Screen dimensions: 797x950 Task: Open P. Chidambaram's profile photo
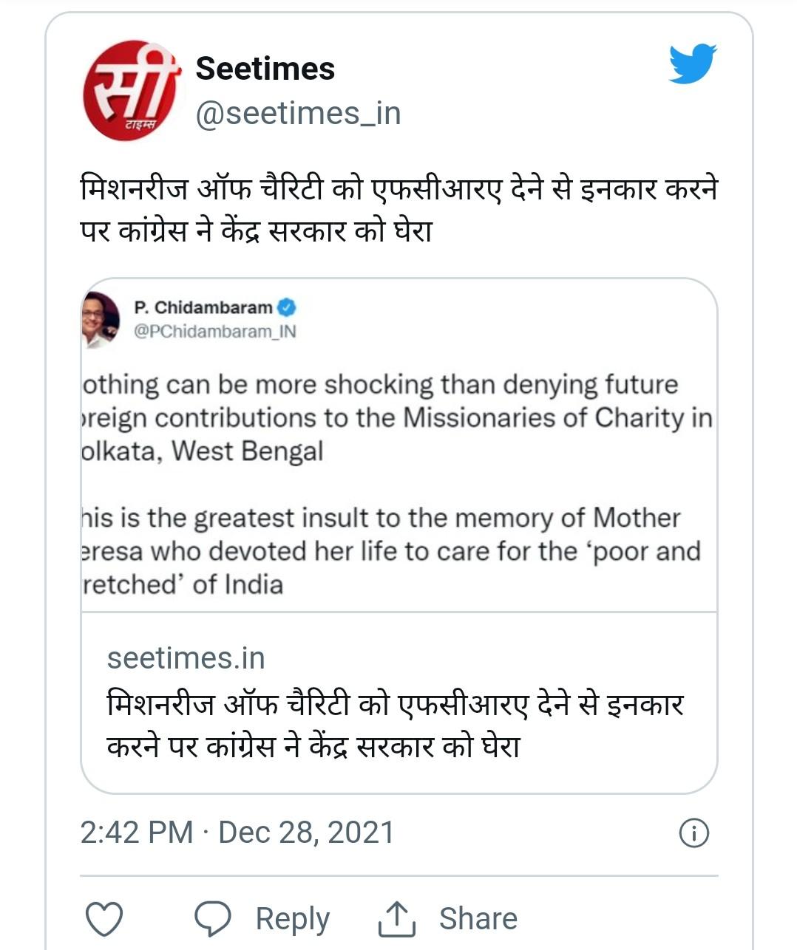pos(101,319)
